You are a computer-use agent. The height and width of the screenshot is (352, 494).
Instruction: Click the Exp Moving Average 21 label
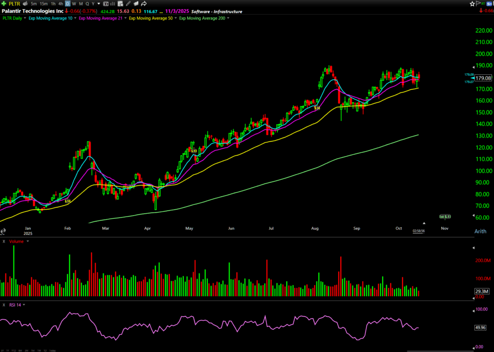point(101,18)
